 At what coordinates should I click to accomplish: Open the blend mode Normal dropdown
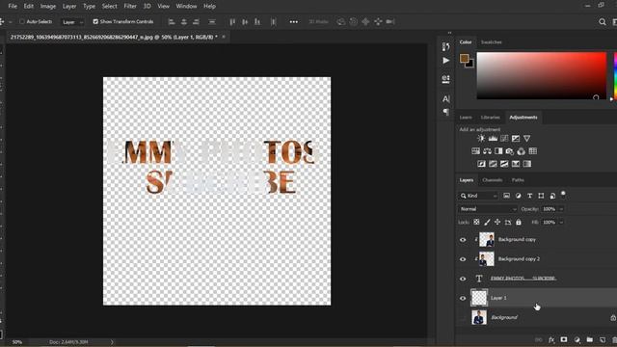[x=488, y=209]
